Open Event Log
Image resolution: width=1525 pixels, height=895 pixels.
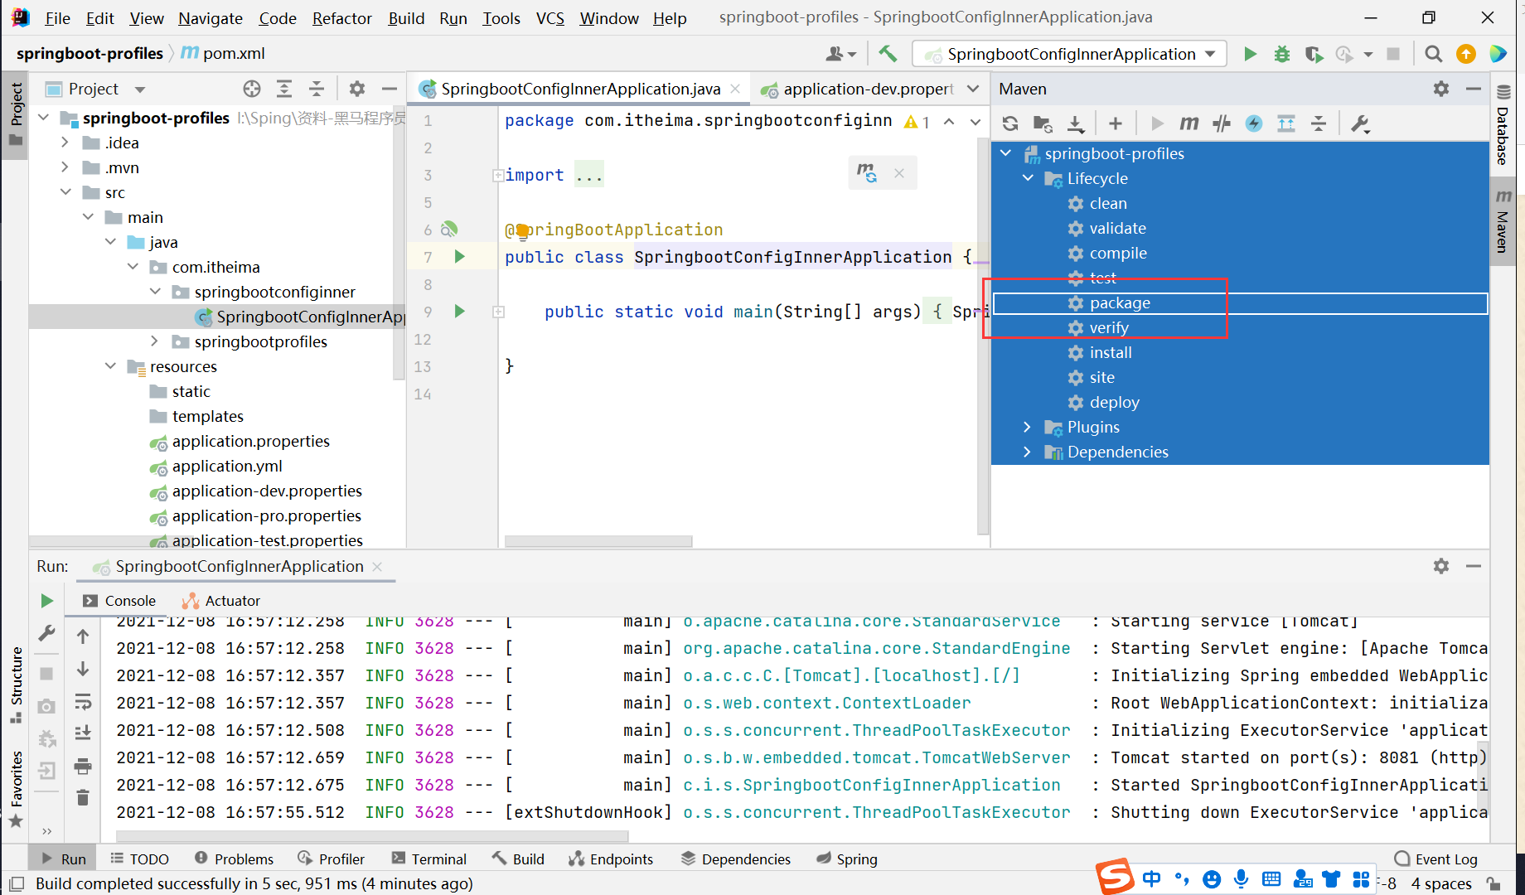(1436, 859)
